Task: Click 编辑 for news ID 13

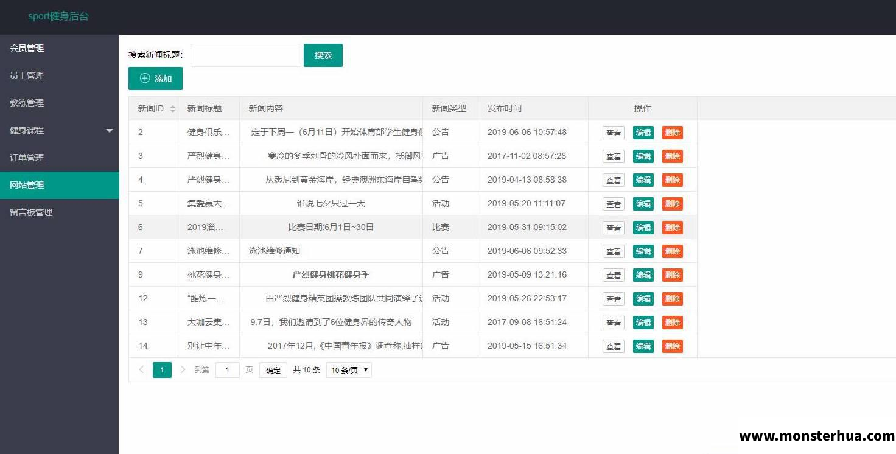Action: click(643, 323)
